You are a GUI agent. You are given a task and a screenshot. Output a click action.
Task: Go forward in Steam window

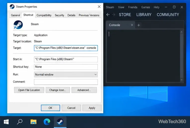(x=114, y=15)
